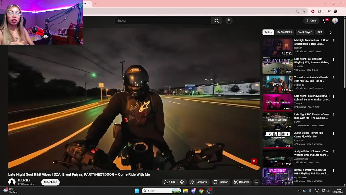
Task: Open the solplac Mix R&B Hip-Hop thumbnail
Action: [x=278, y=84]
